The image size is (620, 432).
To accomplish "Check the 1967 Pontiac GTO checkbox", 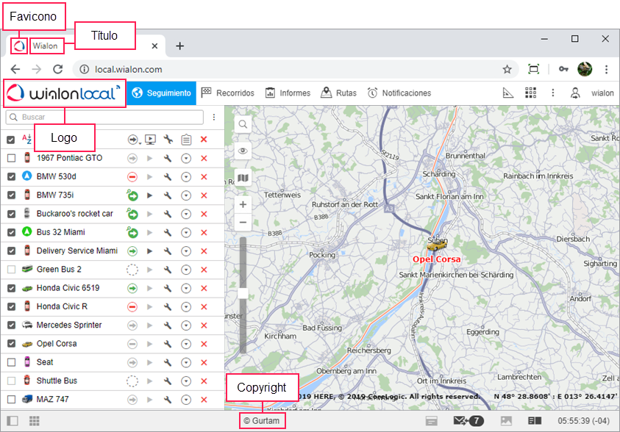I will click(11, 158).
